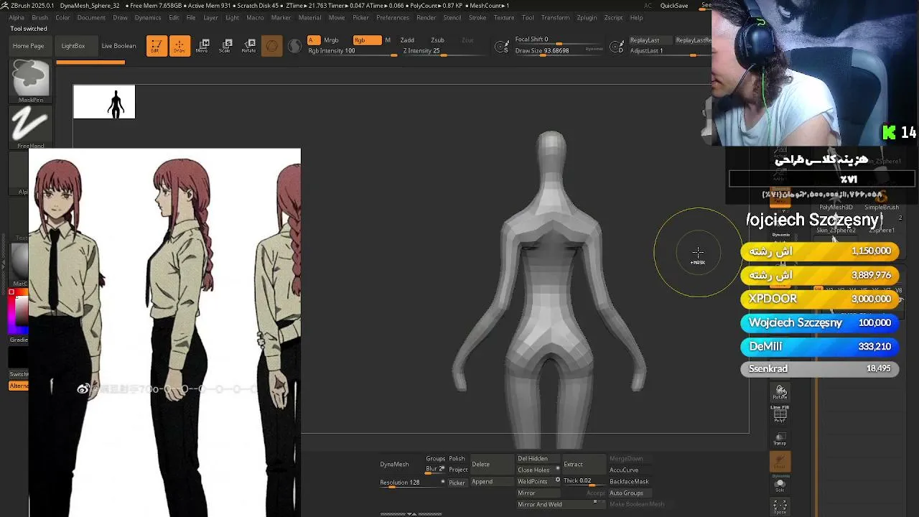Toggle Live Boolean mode

(x=118, y=46)
